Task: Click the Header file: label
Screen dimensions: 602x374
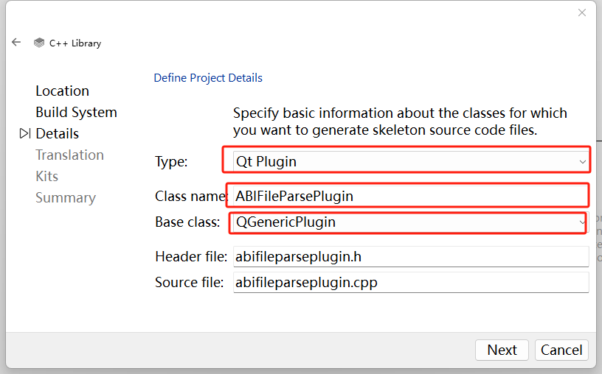Action: pos(191,256)
